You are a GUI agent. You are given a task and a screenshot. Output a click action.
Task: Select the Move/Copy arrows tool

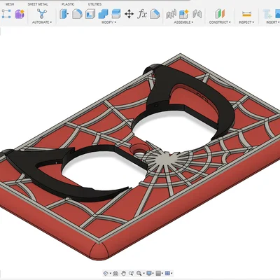pos(129,14)
